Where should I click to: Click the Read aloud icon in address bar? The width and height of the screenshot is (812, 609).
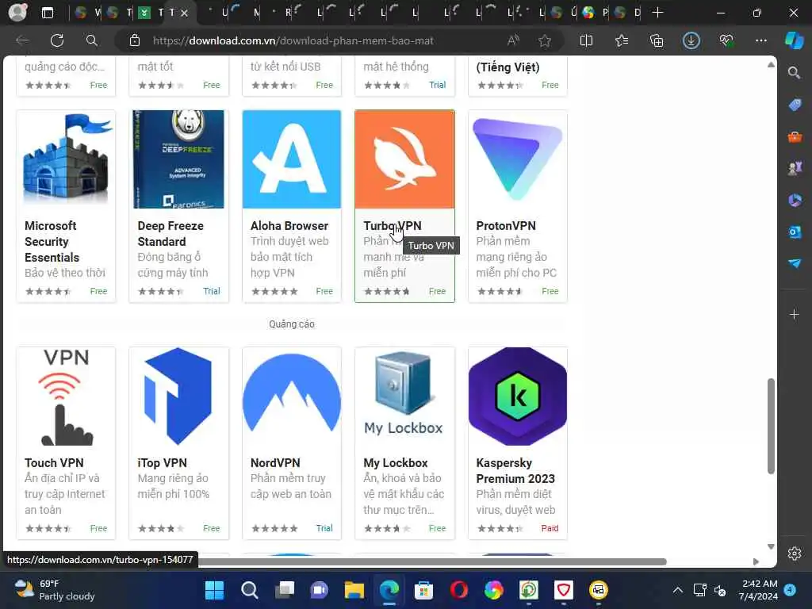click(513, 40)
